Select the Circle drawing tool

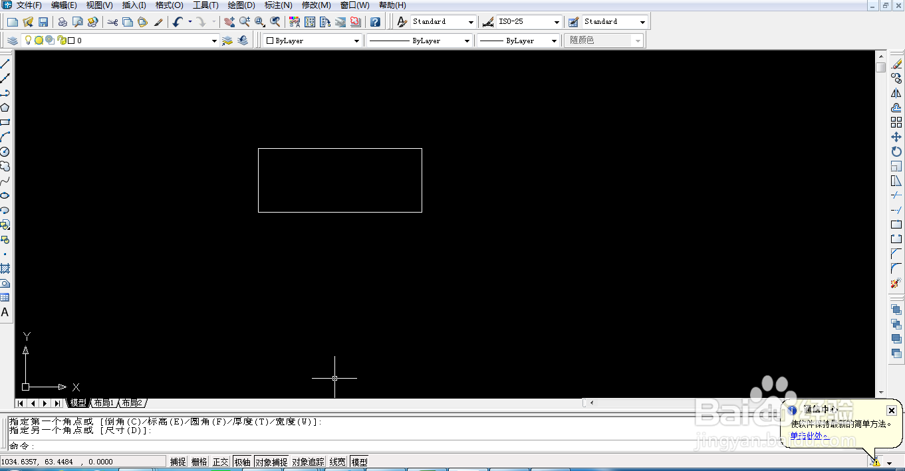point(5,151)
